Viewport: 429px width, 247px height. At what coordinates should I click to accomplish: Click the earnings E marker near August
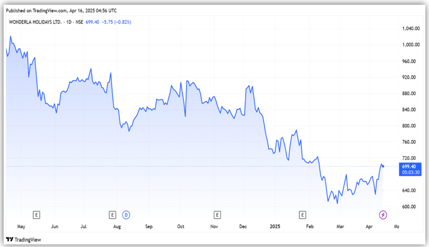112,215
